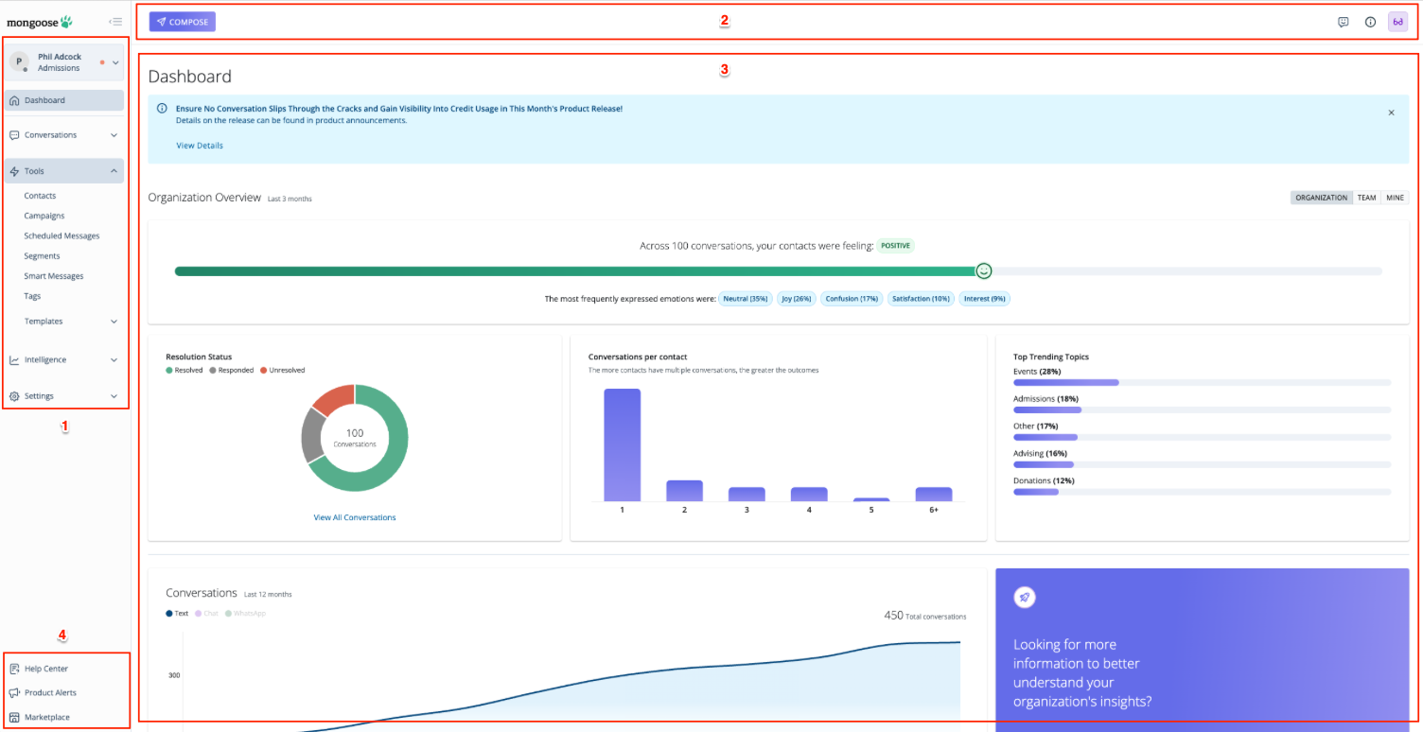Image resolution: width=1423 pixels, height=732 pixels.
Task: Open Contacts under Tools
Action: pos(40,196)
